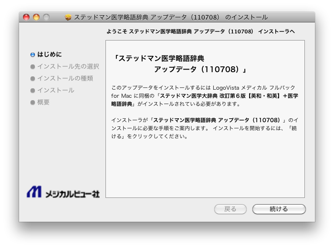Click the 「ステッドマン医学略語辞典 heading in content pane
334x248 pixels.
coord(158,58)
